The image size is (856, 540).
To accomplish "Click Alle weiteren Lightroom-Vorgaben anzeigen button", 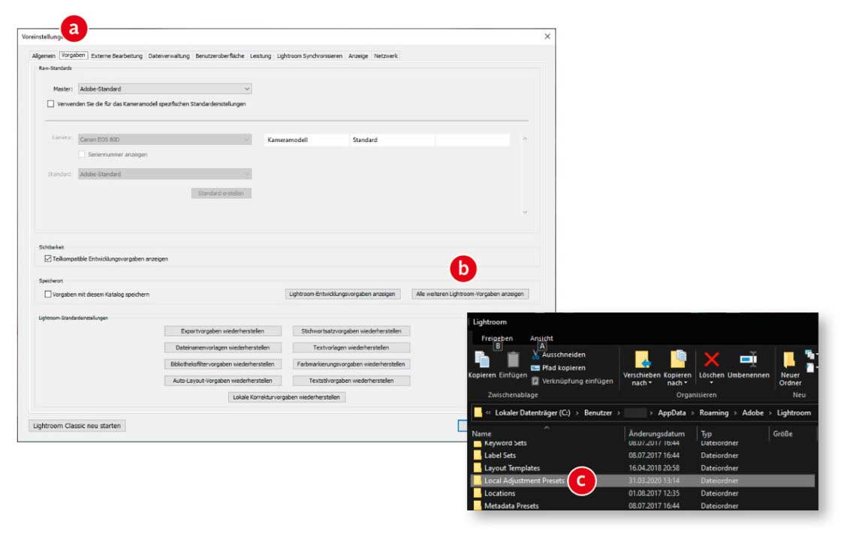I will point(470,294).
